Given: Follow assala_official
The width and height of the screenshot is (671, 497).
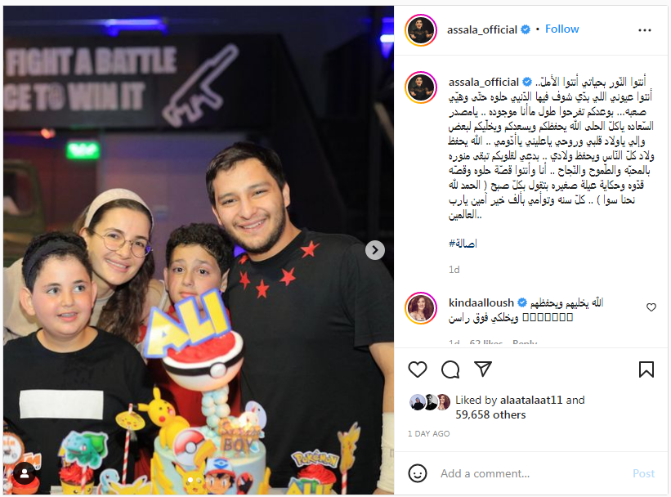Looking at the screenshot, I should (561, 29).
